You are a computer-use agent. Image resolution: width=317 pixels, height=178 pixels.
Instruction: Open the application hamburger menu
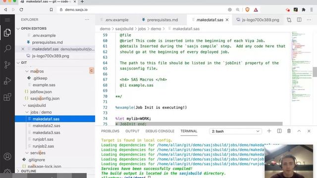tap(7, 20)
